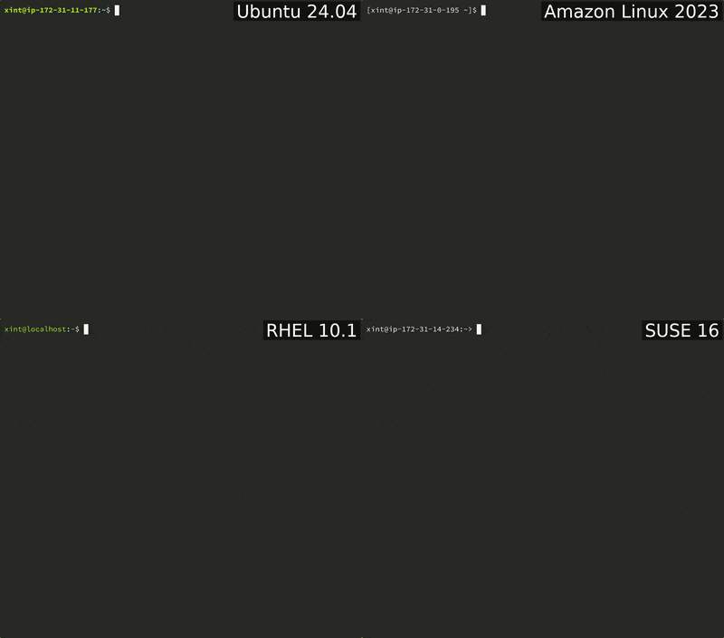This screenshot has width=724, height=638.
Task: Click the xint username in the SUSE prompt
Action: tap(375, 329)
